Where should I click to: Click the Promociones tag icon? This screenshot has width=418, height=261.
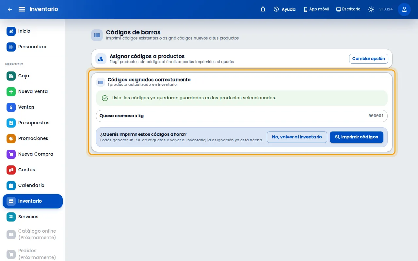(11, 138)
